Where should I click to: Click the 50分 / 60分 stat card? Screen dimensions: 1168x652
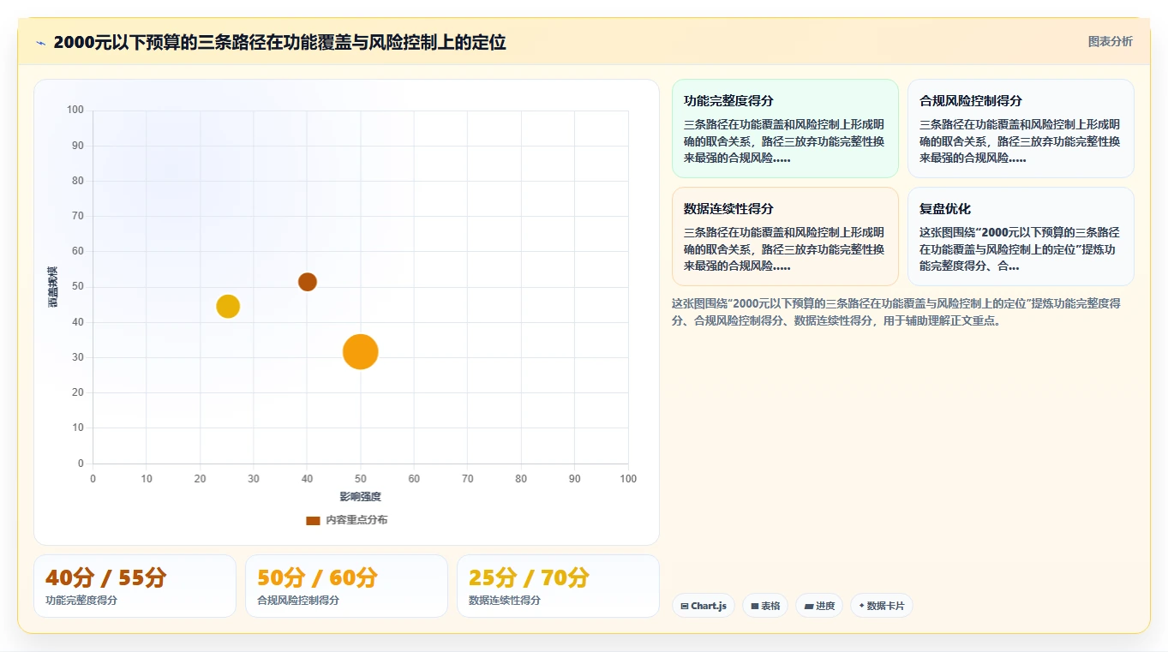(x=346, y=586)
